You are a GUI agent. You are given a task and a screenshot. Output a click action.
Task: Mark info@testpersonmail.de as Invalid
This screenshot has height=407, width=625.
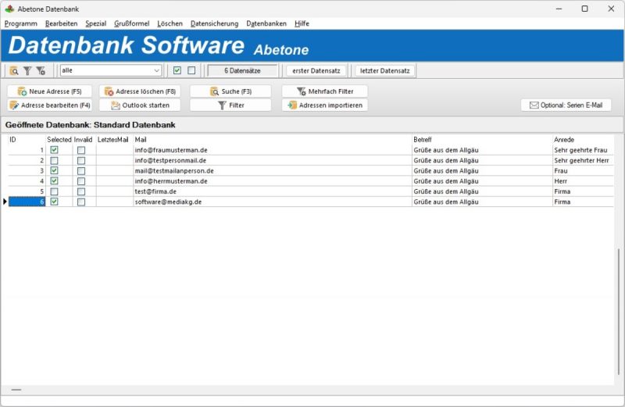(x=81, y=160)
